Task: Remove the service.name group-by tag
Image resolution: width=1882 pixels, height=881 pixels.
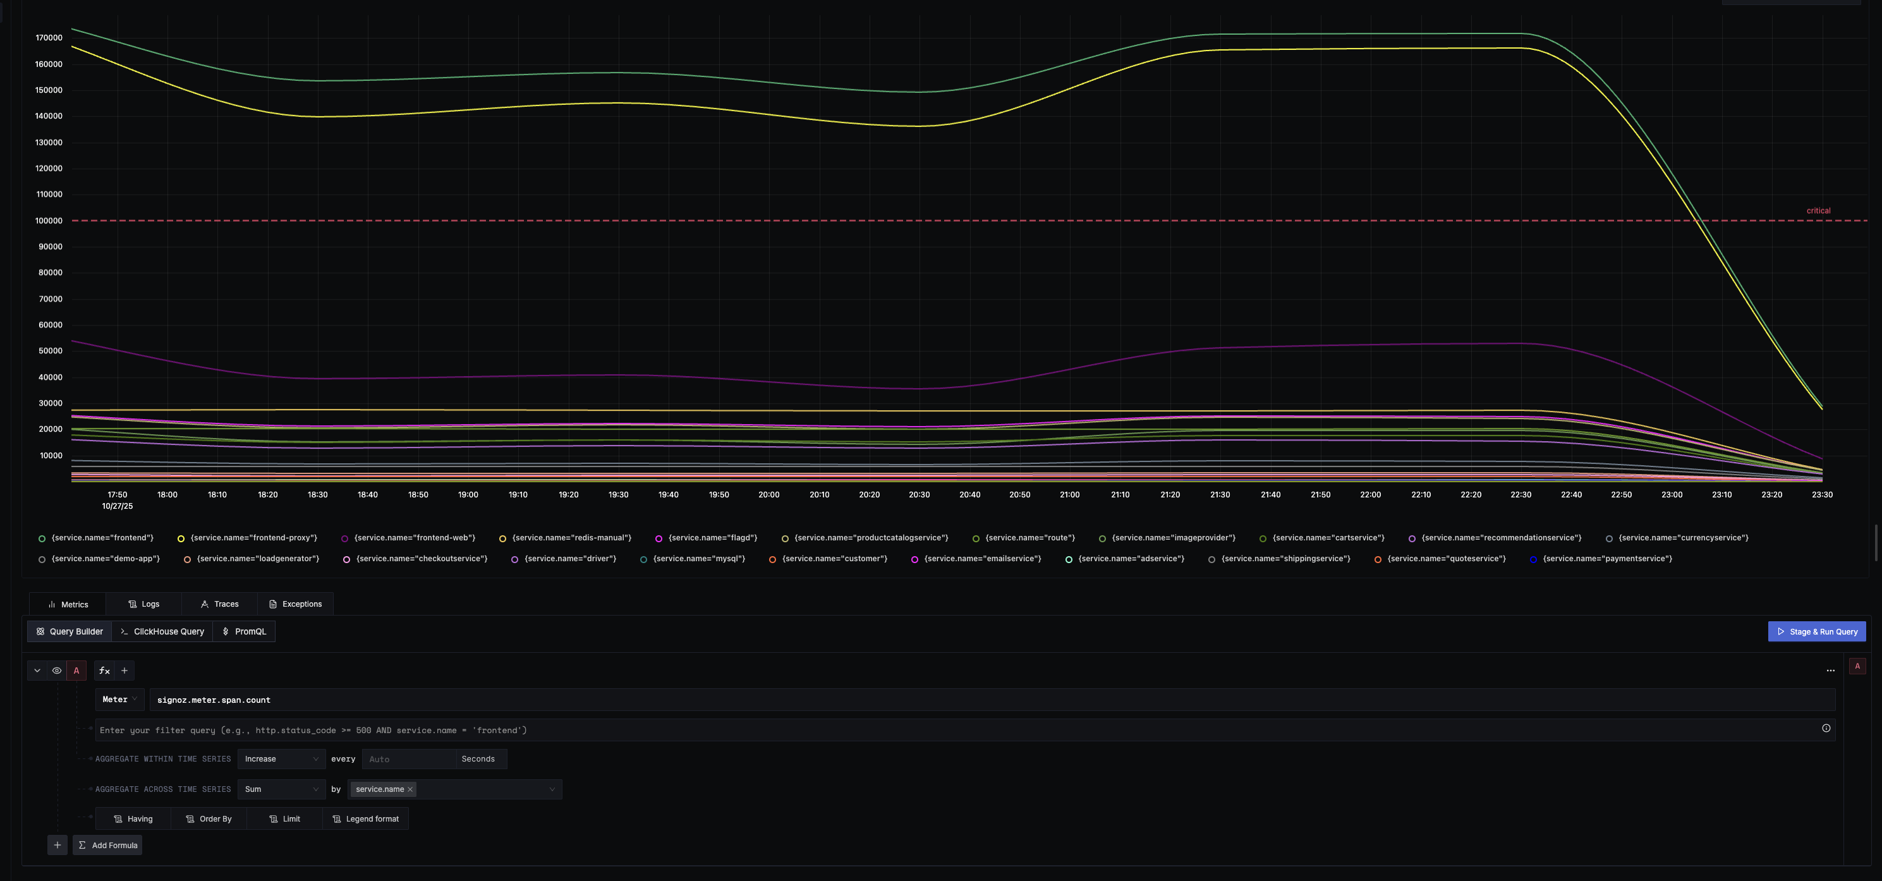Action: point(411,790)
